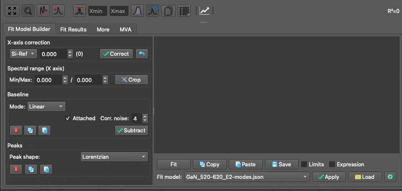Screen dimensions: 402x191
Task: Click the dotted toolbar handle under the toolbar
Action: pyautogui.click(x=204, y=22)
